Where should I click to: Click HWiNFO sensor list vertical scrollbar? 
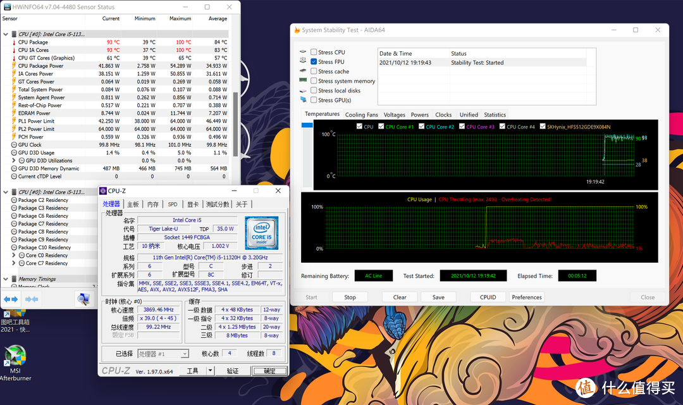tap(236, 124)
